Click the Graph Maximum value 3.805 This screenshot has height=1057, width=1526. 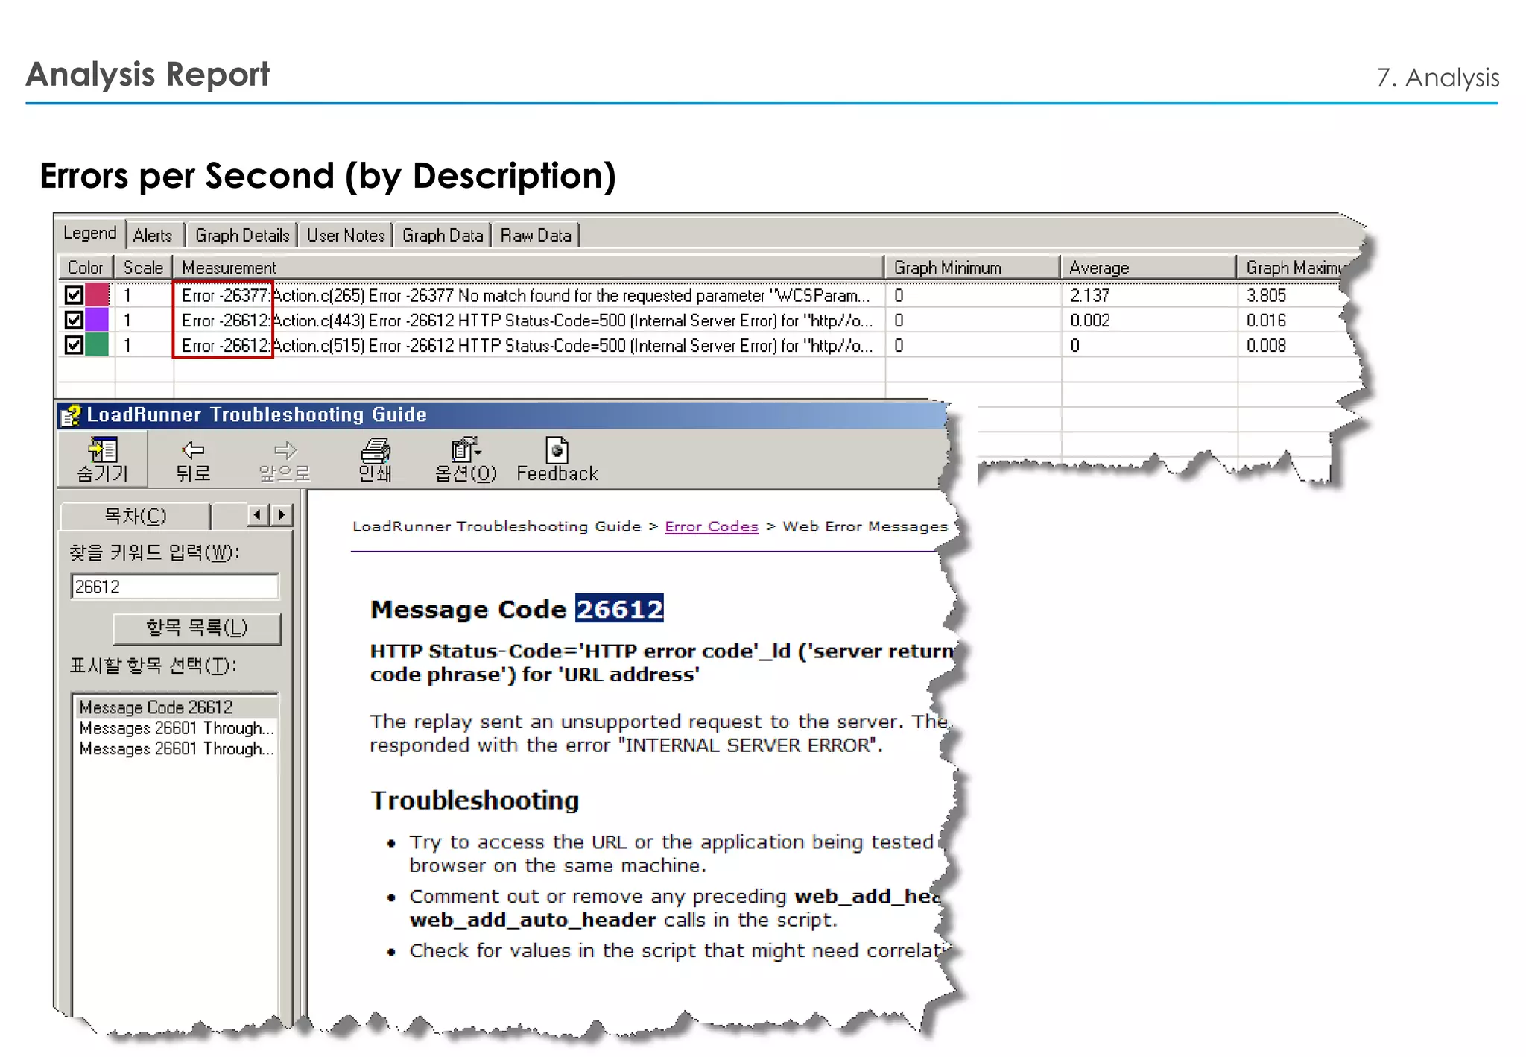pos(1266,295)
